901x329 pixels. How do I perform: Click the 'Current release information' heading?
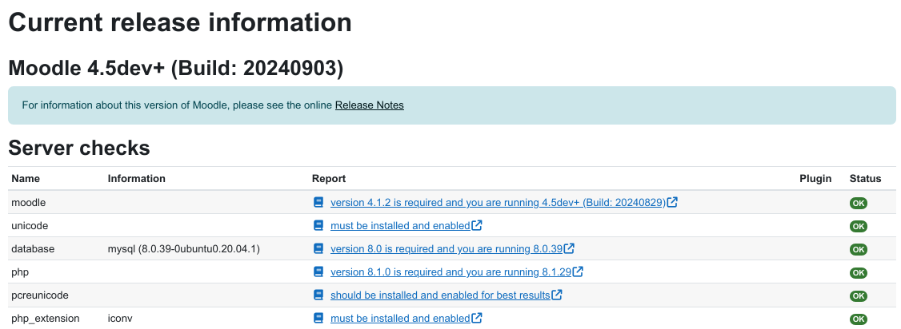[x=180, y=23]
